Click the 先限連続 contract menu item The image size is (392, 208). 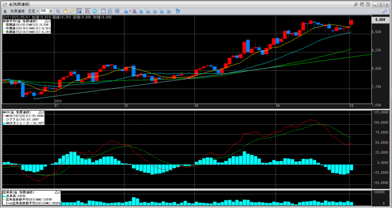(x=18, y=11)
